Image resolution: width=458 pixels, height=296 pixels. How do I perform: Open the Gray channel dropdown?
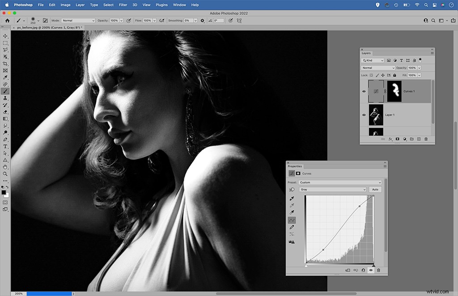click(333, 189)
